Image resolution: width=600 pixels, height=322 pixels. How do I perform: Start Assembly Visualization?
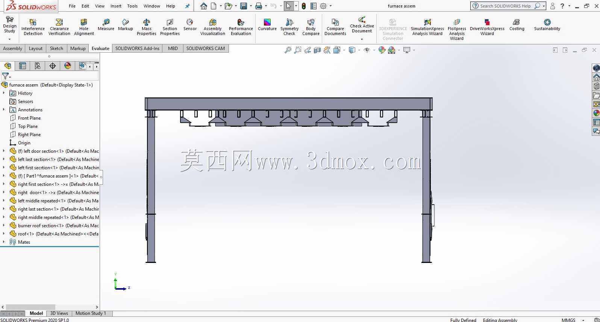coord(213,27)
